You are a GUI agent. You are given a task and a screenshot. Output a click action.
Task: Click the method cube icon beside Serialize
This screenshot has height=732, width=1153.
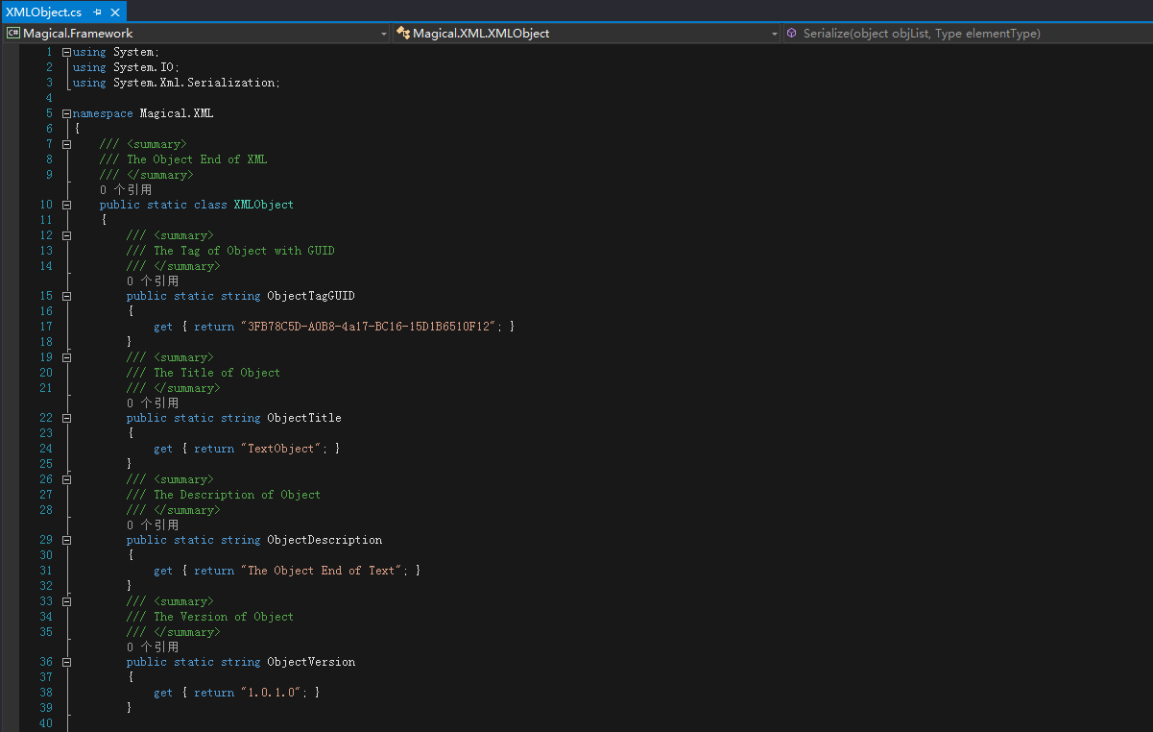click(x=792, y=34)
